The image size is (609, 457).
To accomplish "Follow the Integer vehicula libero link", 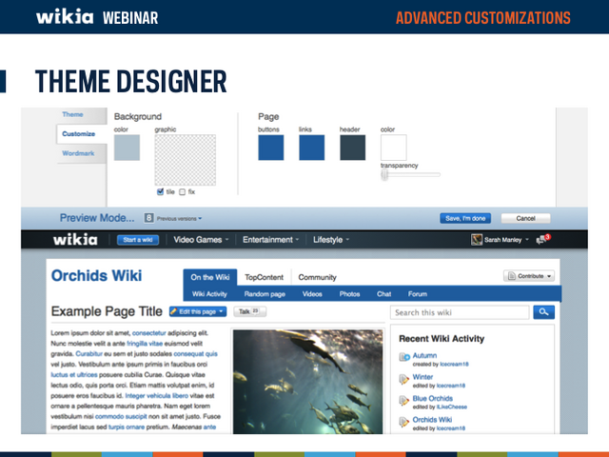I will (156, 396).
